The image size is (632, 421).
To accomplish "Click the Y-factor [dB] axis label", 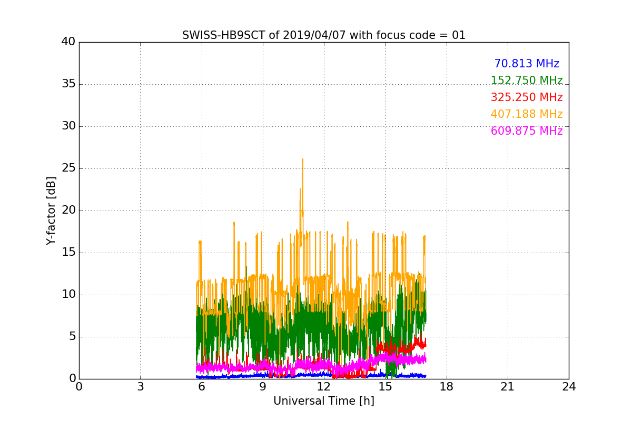I will (x=51, y=210).
